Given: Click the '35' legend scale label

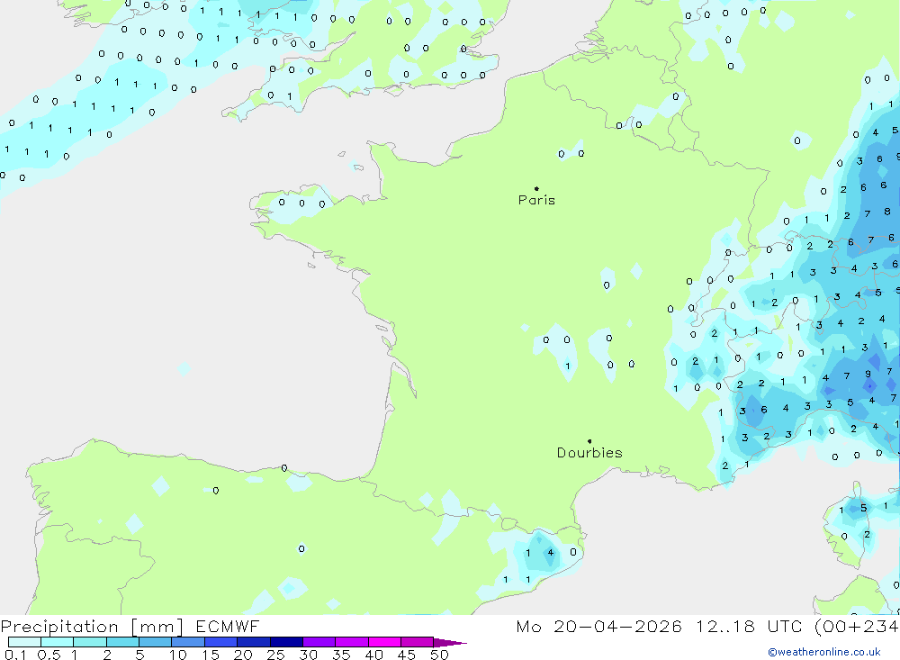Looking at the screenshot, I should (x=341, y=655).
